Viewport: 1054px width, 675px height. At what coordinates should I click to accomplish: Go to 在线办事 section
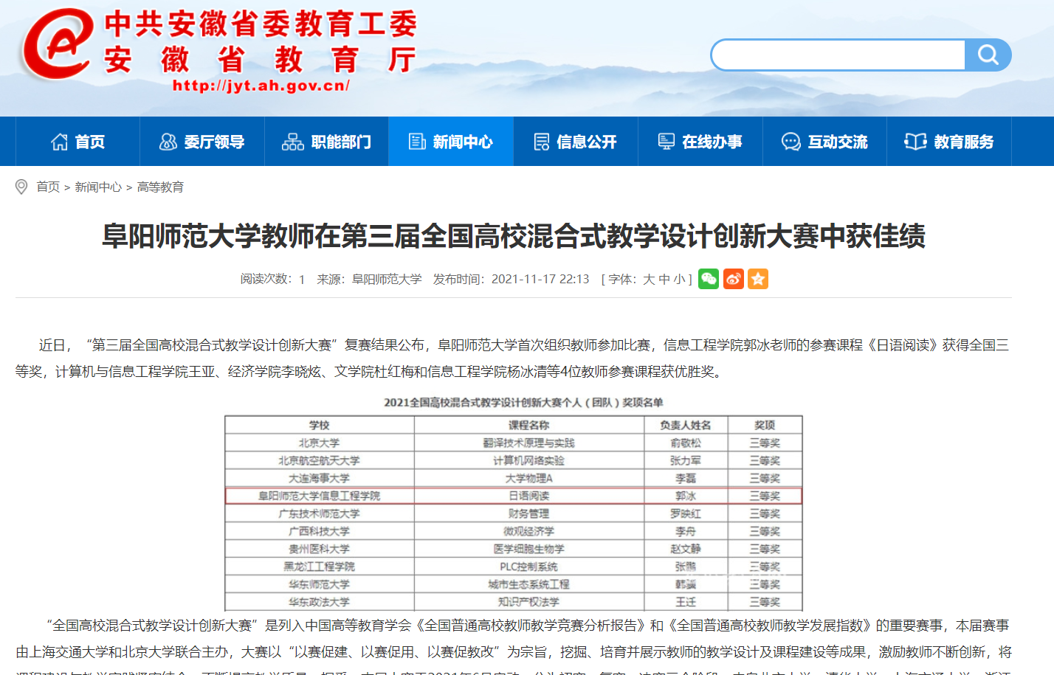[x=700, y=142]
